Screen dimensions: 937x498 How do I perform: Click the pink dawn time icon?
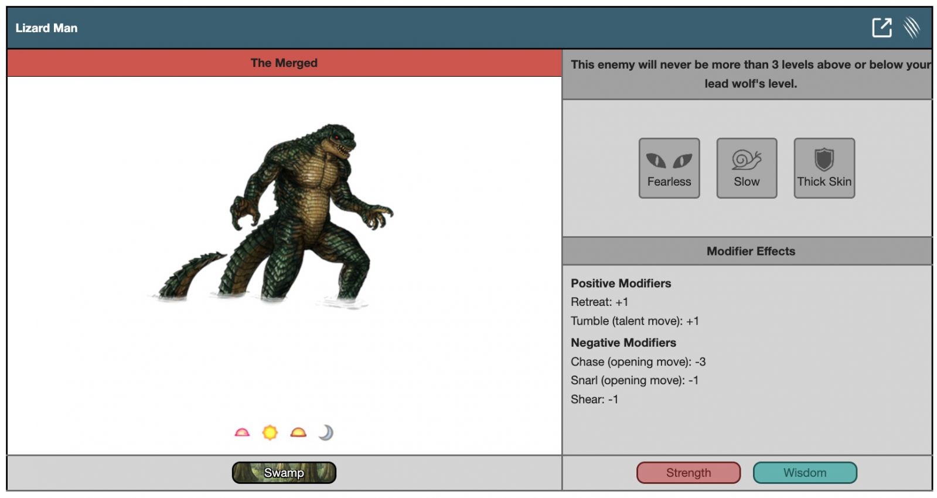(242, 432)
